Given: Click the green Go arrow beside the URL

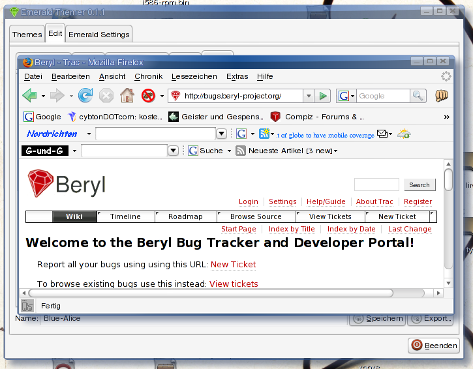Looking at the screenshot, I should [x=322, y=96].
